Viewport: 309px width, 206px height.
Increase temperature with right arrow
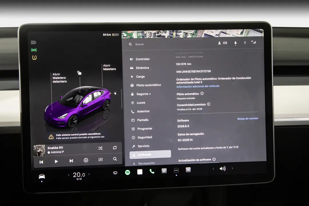tap(89, 174)
